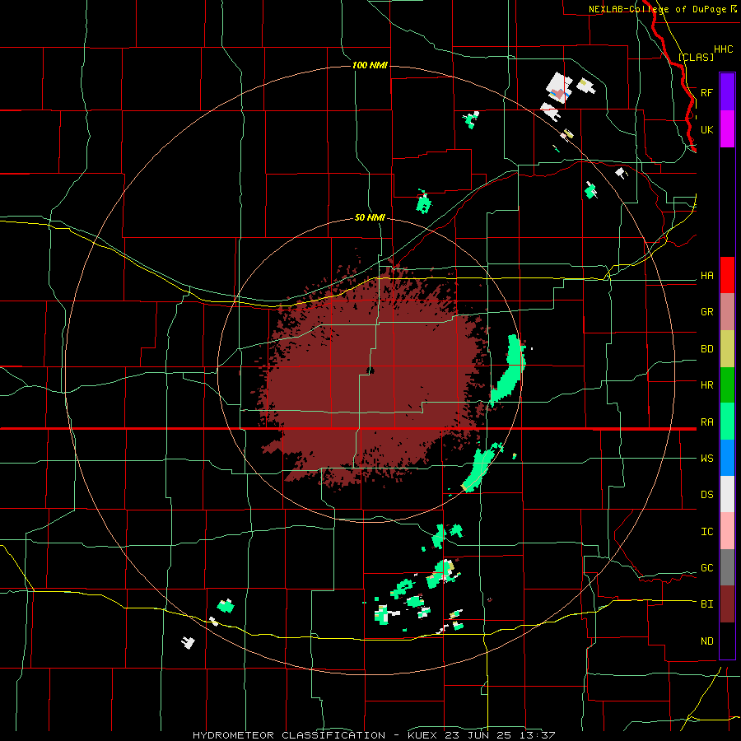Click the HHC product label
This screenshot has height=741, width=741.
coord(723,49)
